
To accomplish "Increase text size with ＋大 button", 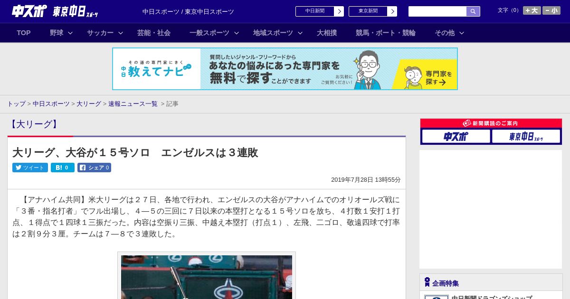I will point(532,10).
